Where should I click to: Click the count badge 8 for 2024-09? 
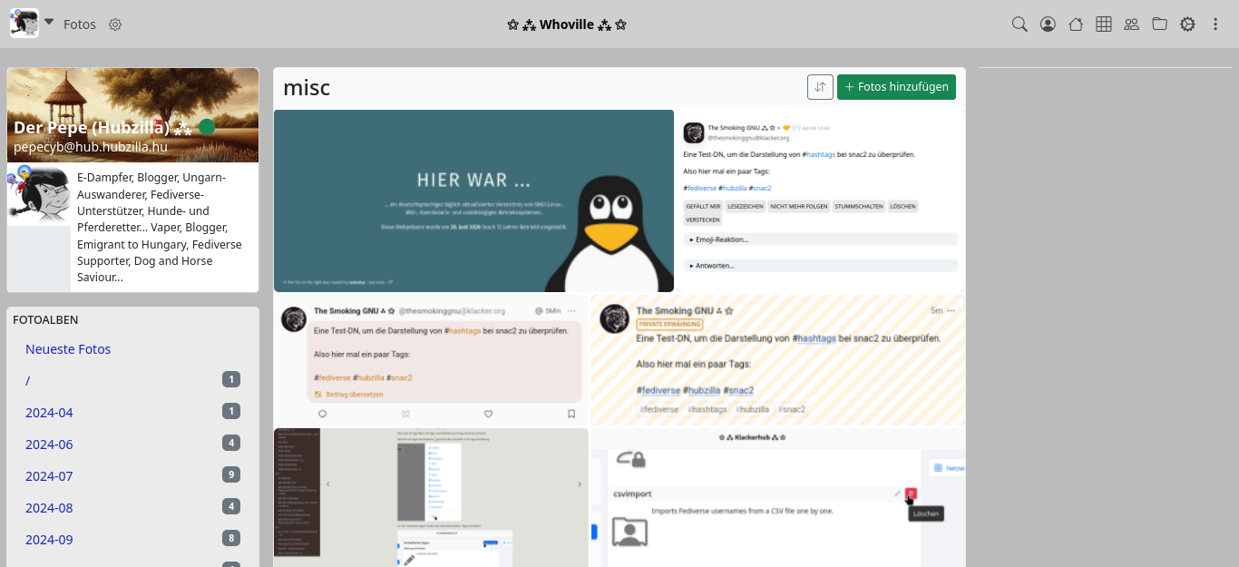[231, 538]
